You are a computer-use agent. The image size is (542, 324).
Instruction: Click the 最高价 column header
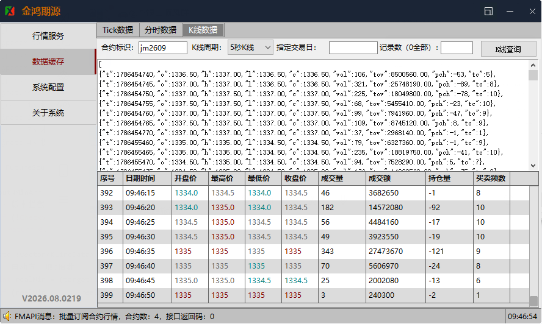pos(226,178)
